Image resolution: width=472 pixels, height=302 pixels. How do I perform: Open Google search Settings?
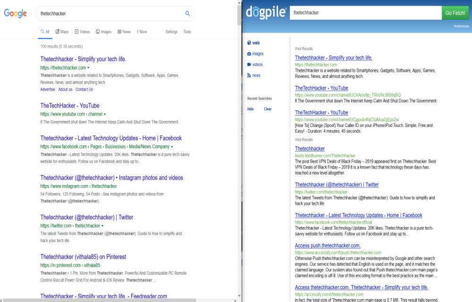pyautogui.click(x=171, y=32)
